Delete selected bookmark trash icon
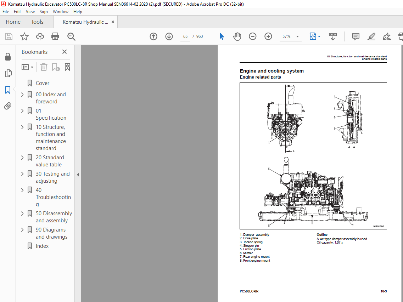Viewport: 403px width, 302px height. (44, 67)
